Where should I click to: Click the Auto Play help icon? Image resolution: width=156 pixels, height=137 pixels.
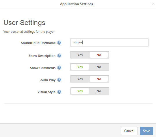(59, 80)
